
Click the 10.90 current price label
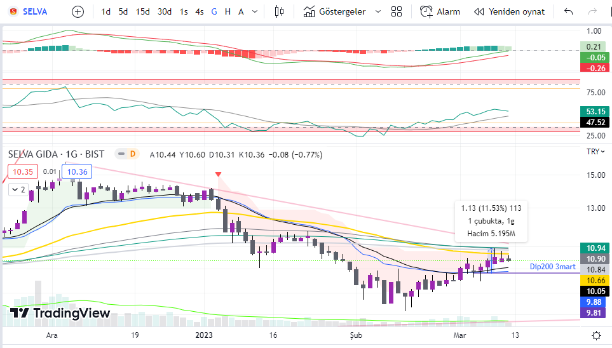coord(595,259)
